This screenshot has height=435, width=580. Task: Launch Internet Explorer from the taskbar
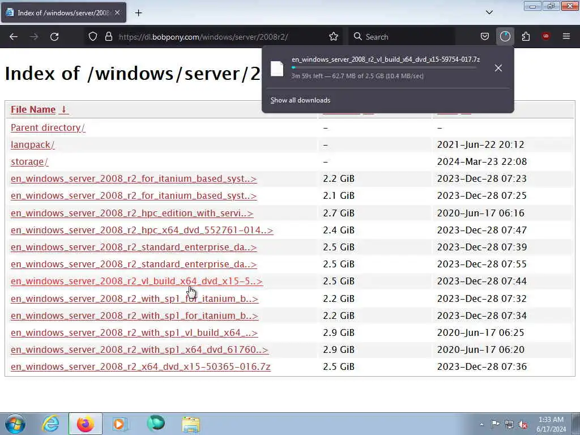pos(50,424)
